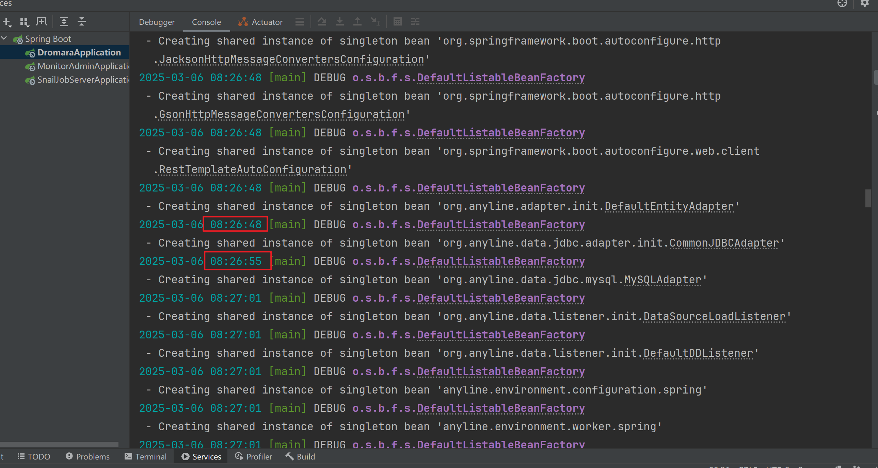Click the '08:26:55' timestamp in console
878x468 pixels.
pyautogui.click(x=236, y=262)
